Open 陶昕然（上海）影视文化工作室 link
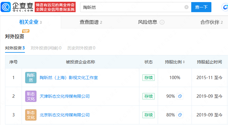Viewport: 228px width, 125px height. pos(69,78)
